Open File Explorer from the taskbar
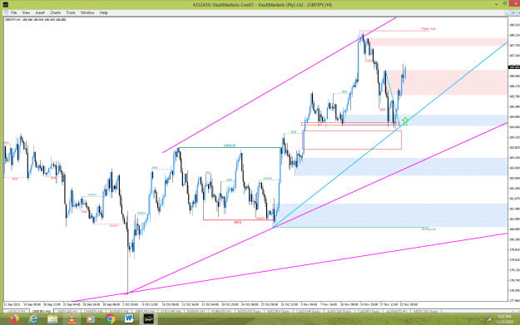This screenshot has height=325, width=520. [x=52, y=319]
